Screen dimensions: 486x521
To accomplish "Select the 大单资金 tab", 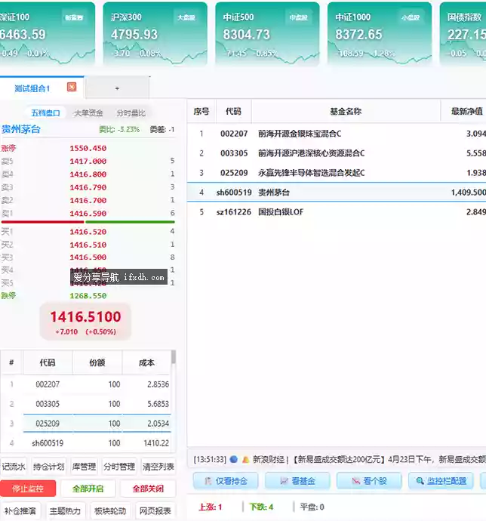I will tap(88, 113).
